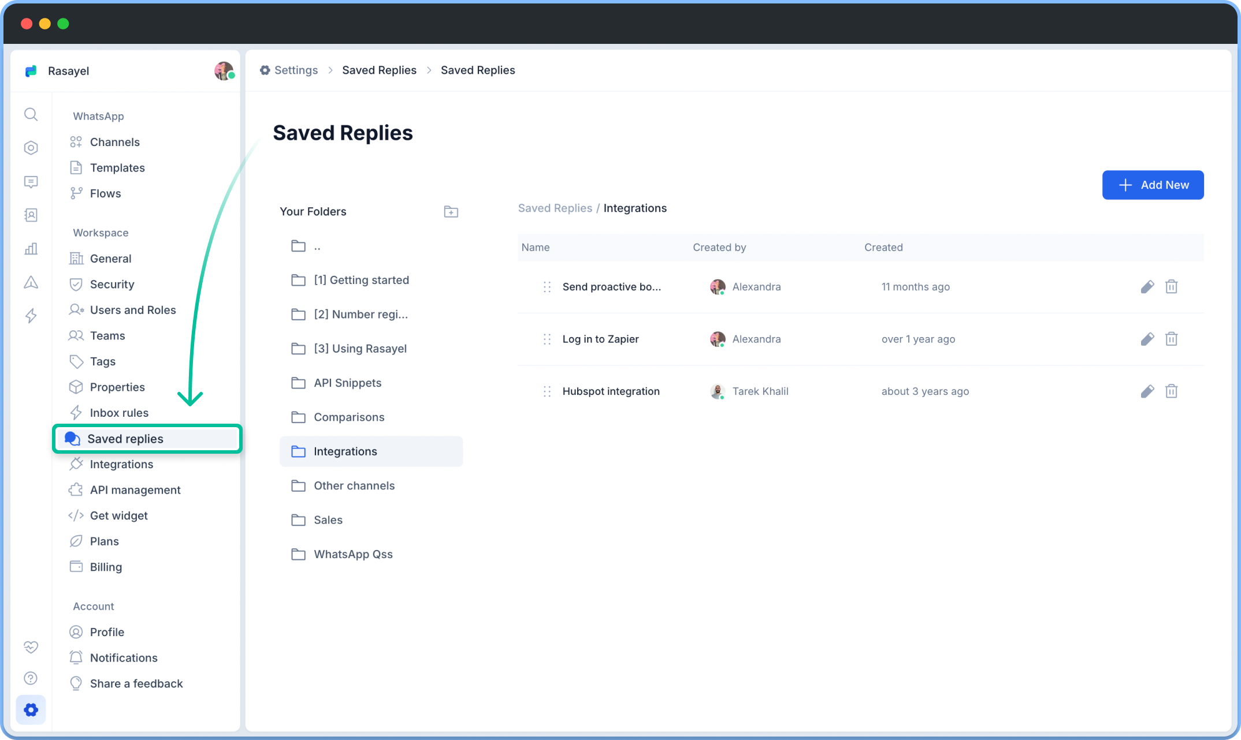This screenshot has width=1241, height=740.
Task: Delete the Hubspot integration saved reply
Action: [1171, 391]
